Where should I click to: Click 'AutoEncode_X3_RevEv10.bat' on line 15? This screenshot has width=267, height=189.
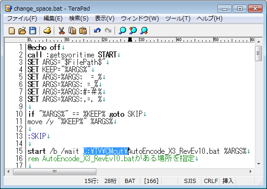point(174,151)
